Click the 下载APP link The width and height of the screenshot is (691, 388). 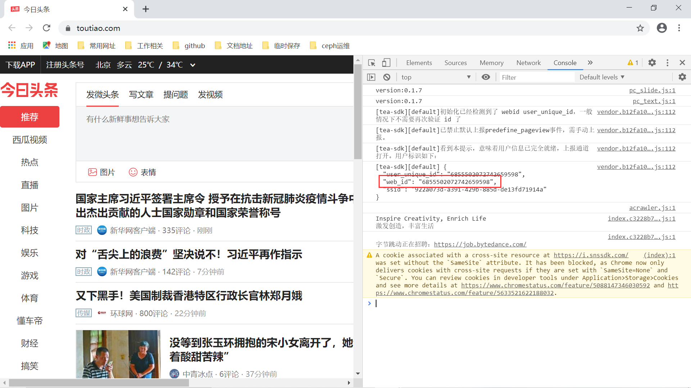pos(20,65)
